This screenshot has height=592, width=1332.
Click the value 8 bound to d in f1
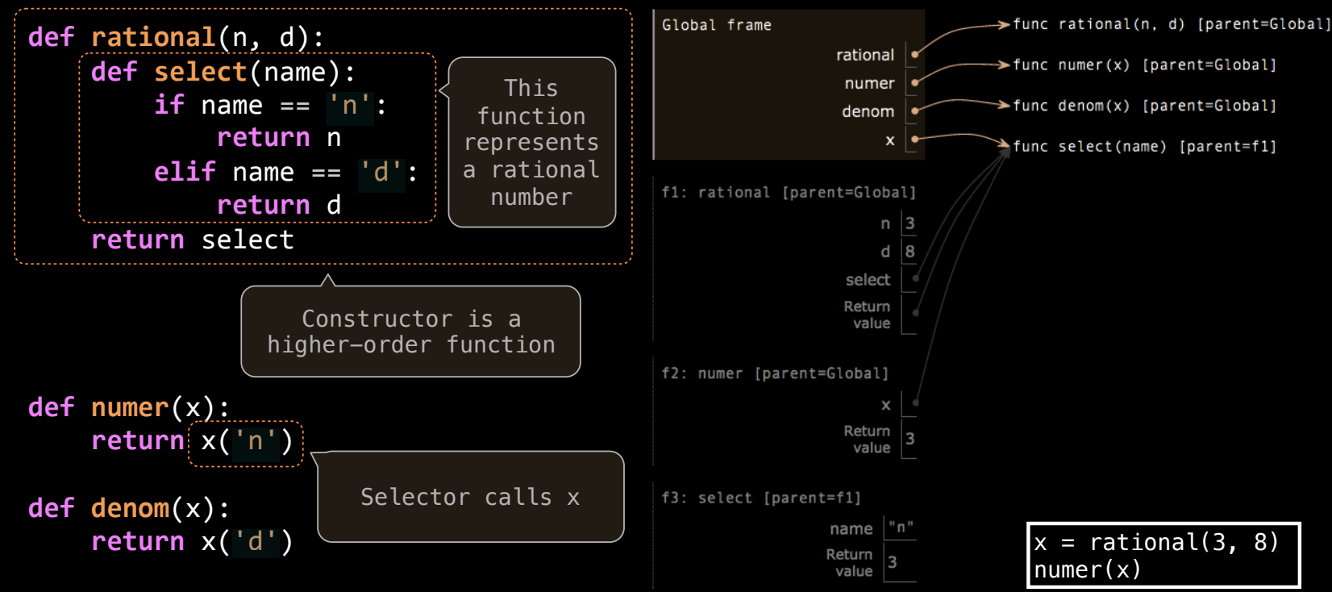[910, 252]
